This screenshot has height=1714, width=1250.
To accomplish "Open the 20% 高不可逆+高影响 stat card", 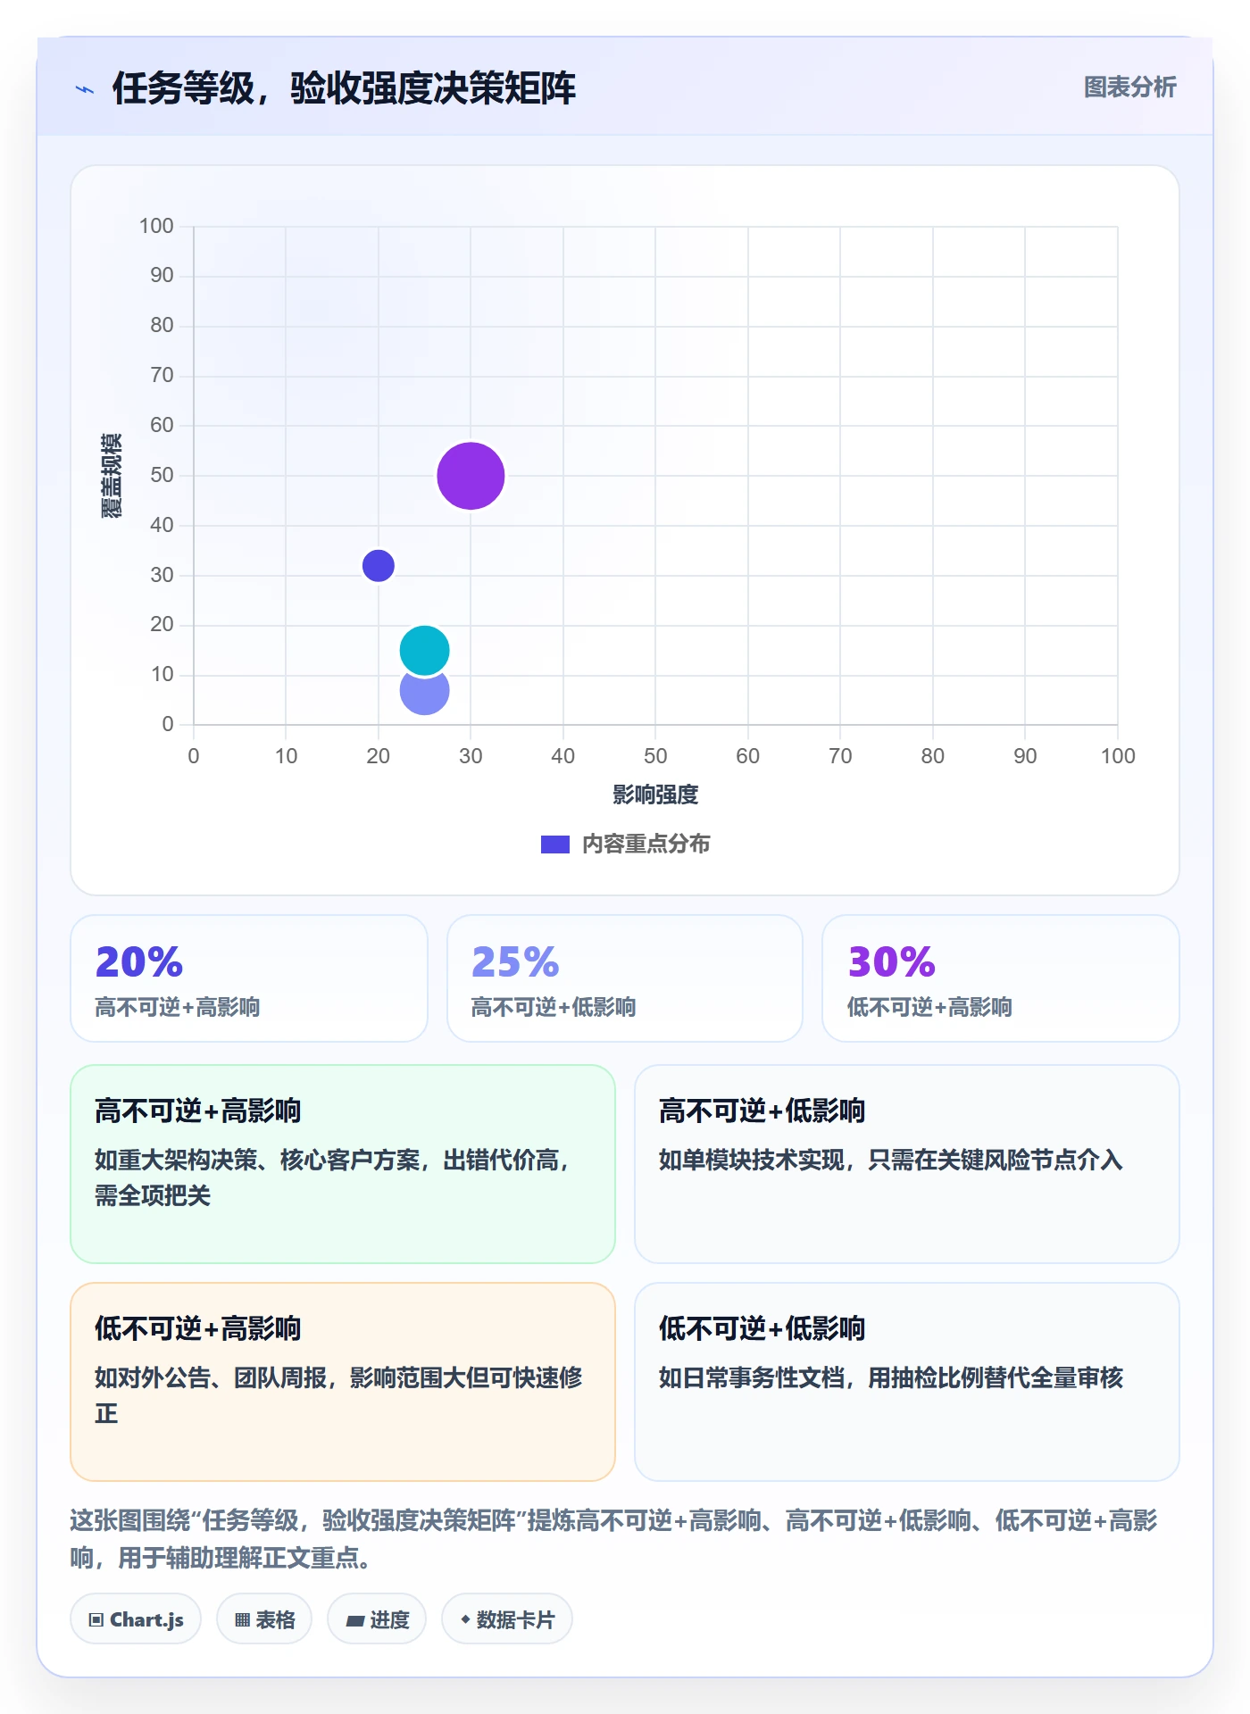I will (249, 978).
